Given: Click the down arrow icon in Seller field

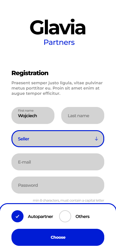Looking at the screenshot, I should pyautogui.click(x=97, y=139).
